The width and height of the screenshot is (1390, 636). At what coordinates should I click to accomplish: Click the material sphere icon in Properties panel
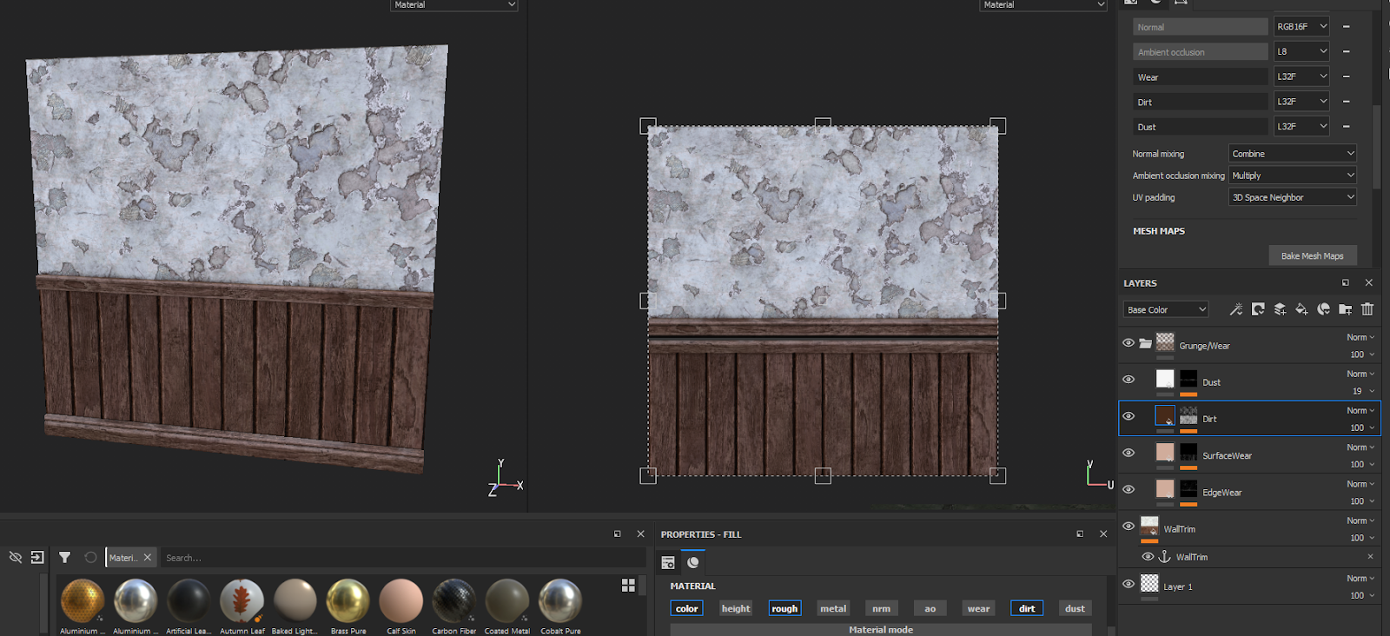pyautogui.click(x=693, y=563)
